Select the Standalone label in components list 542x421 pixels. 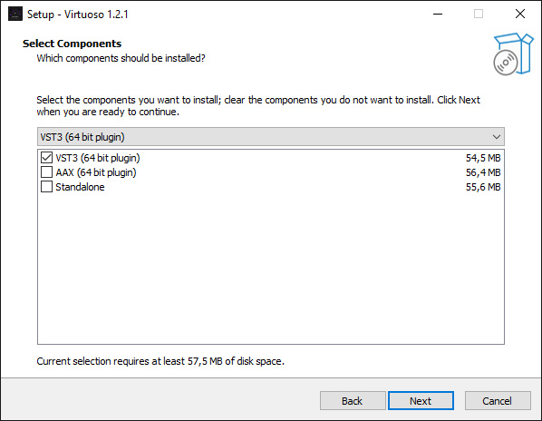coord(80,187)
